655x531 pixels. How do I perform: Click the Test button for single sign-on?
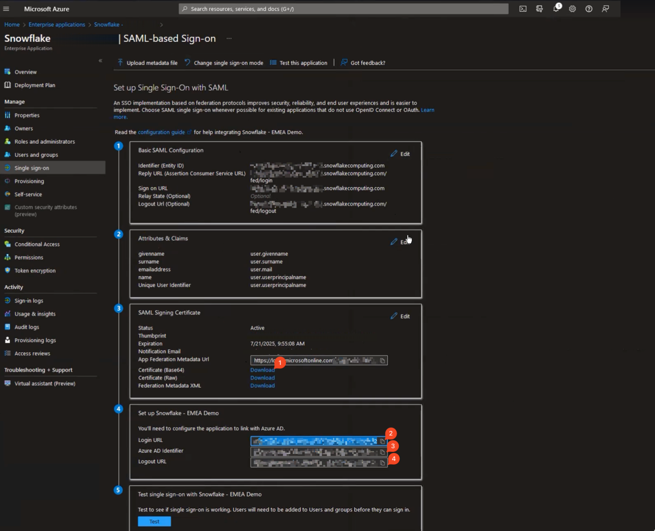tap(154, 521)
